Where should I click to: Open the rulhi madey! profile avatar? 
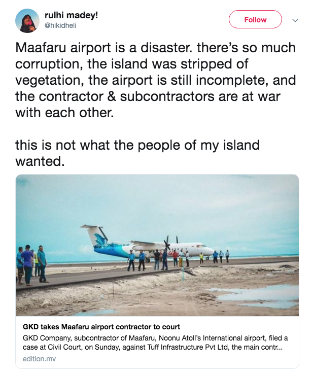27,21
